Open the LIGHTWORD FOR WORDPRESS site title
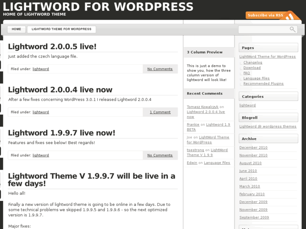The height and width of the screenshot is (229, 306). pos(98,6)
